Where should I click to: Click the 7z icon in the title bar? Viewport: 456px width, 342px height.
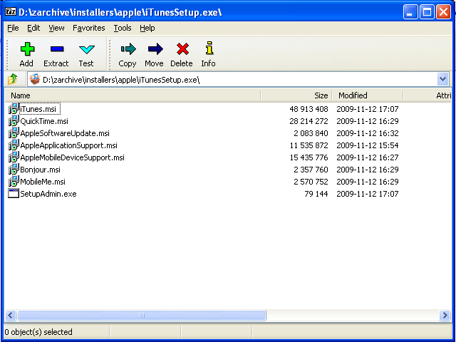click(11, 11)
